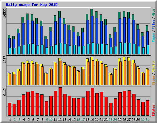Click day 11 on the x-axis
Image resolution: width=157 pixels, height=123 pixels.
coord(55,120)
